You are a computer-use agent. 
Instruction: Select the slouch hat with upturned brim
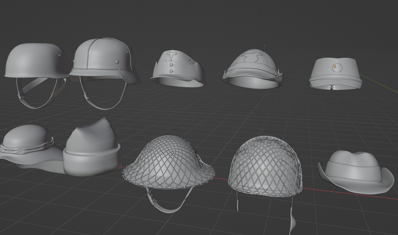pyautogui.click(x=356, y=172)
